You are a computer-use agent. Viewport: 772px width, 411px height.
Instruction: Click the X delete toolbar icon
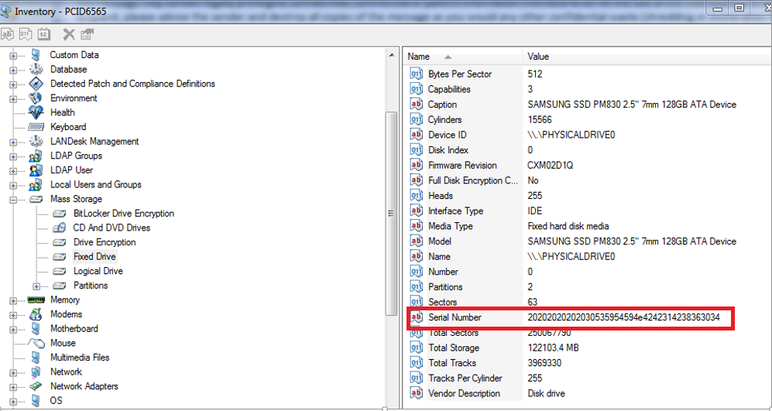(69, 34)
